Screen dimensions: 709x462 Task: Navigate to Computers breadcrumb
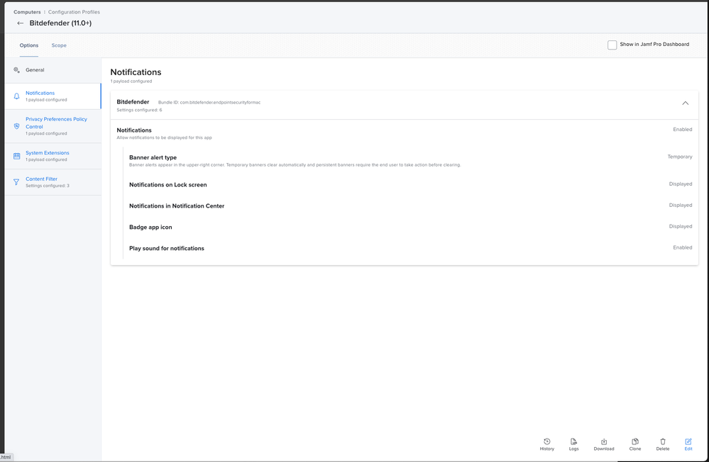point(27,12)
